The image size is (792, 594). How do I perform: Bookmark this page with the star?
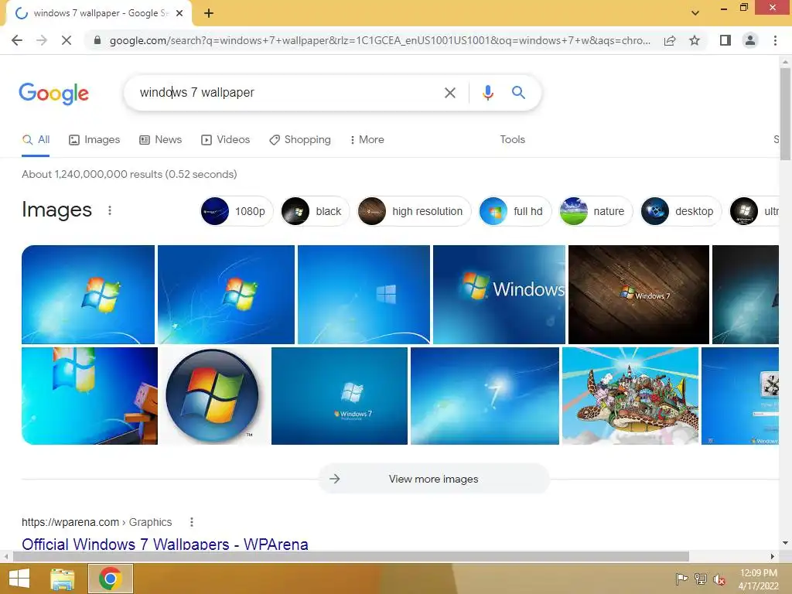pyautogui.click(x=695, y=40)
